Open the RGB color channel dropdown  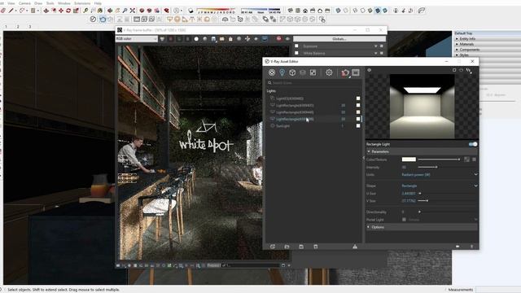tap(136, 39)
